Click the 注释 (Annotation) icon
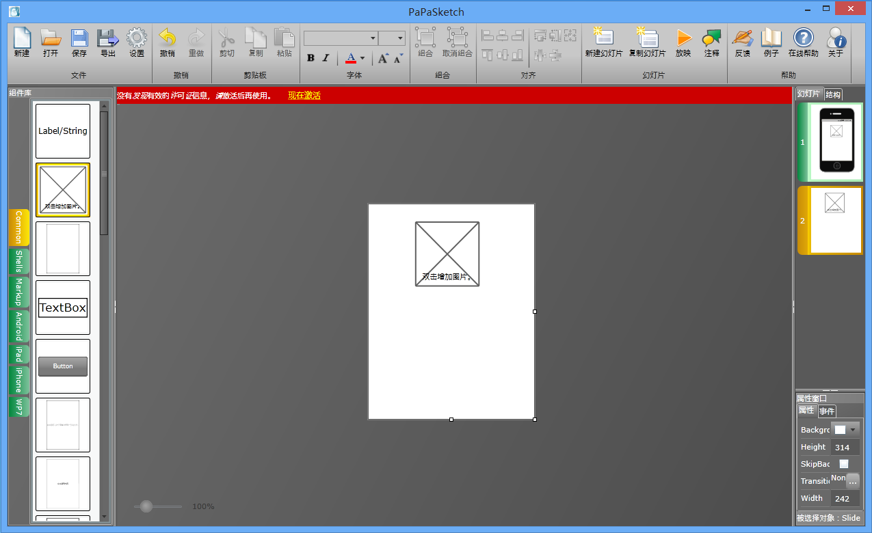Screen dimensions: 872x533 (x=712, y=38)
